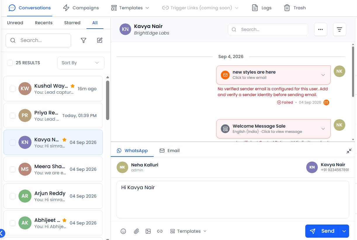
Task: Select the WhatsApp channel tab
Action: (132, 151)
